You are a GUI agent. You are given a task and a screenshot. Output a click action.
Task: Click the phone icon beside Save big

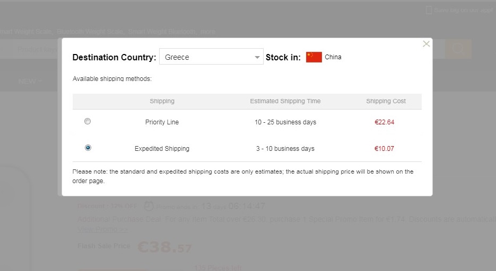click(428, 10)
